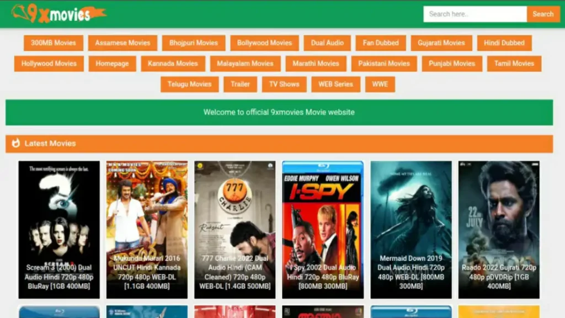Click the flame icon beside Latest Movies
Viewport: 565px width, 318px height.
click(16, 143)
